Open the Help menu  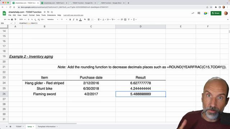click(59, 15)
